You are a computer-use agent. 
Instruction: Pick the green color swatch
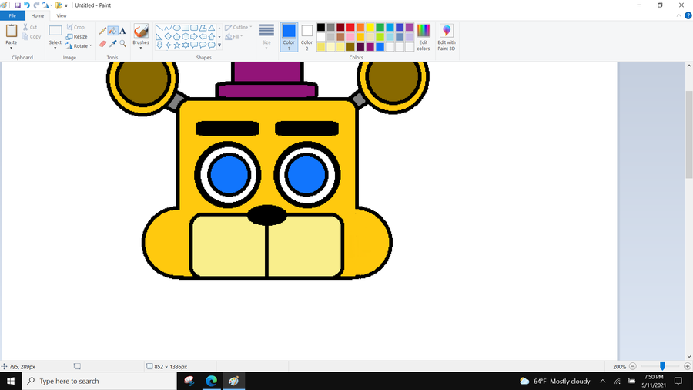pos(380,28)
